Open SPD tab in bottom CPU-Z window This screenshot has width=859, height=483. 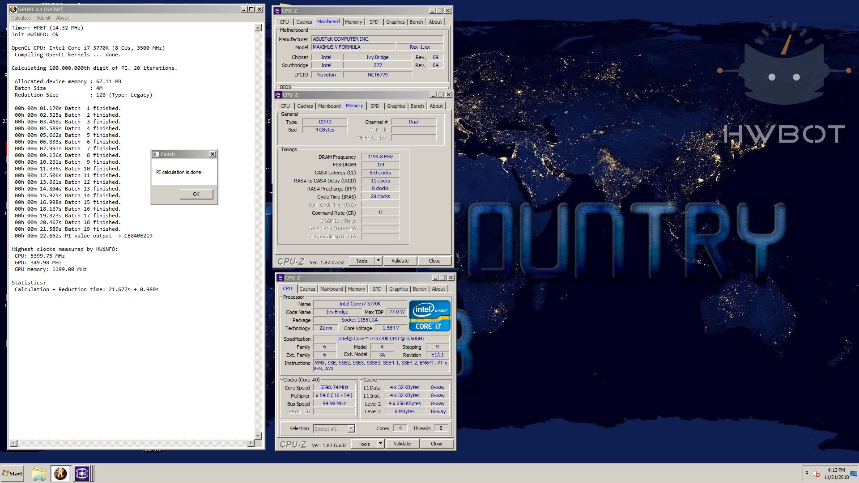(377, 289)
